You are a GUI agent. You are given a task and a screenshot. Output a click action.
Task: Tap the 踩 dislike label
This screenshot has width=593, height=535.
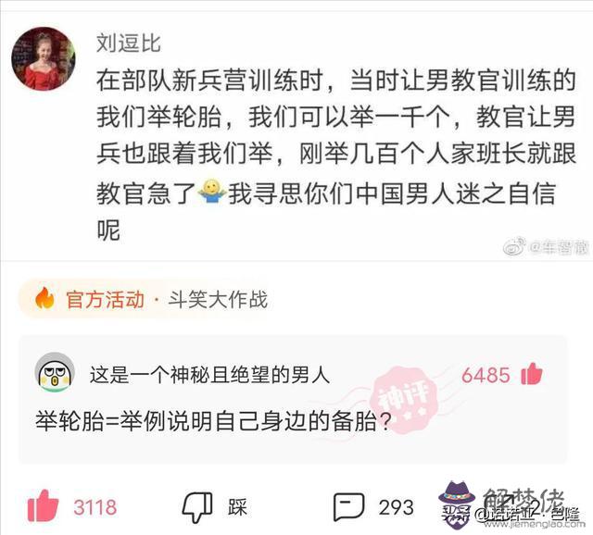[237, 507]
